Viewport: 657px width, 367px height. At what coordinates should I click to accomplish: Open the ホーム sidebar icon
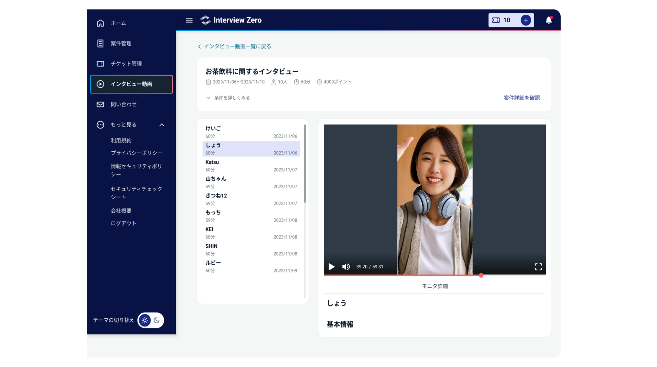tap(100, 23)
